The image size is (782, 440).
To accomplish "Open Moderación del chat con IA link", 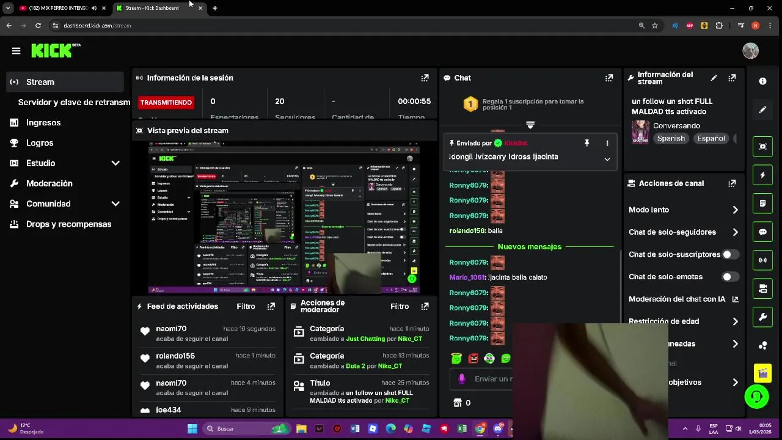I will pos(684,299).
